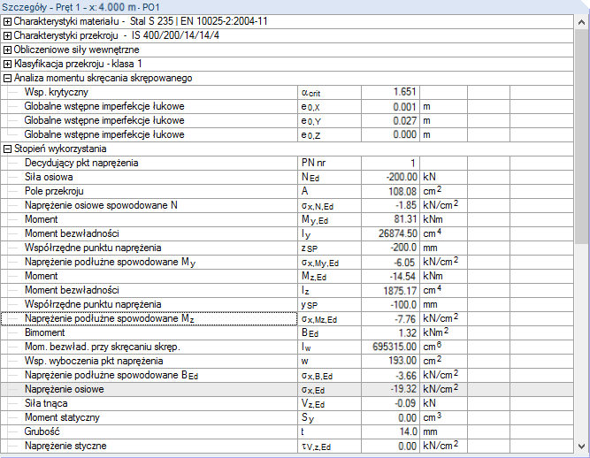Viewport: 590px width, 458px height.
Task: Click the value 26874.50
Action: (x=398, y=234)
